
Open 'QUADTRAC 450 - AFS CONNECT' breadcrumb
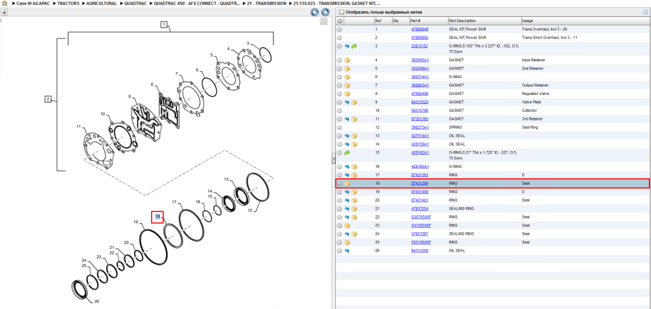197,3
